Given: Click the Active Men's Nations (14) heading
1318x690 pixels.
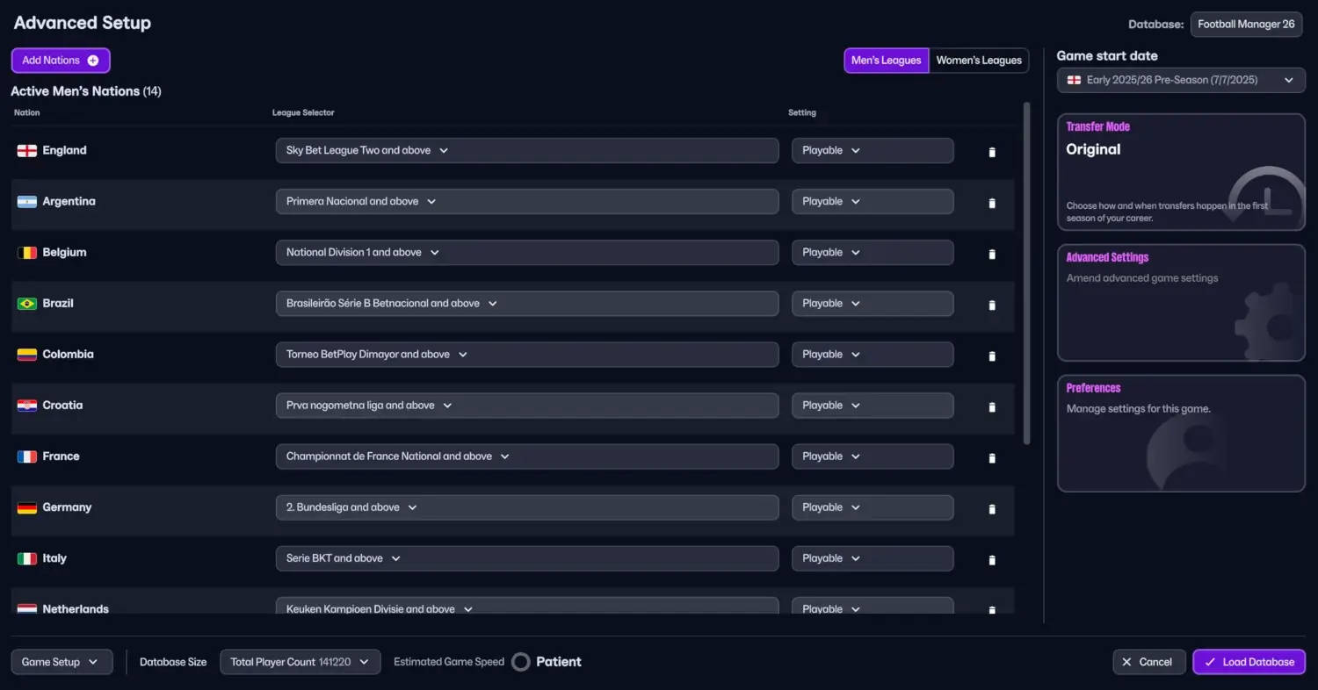Looking at the screenshot, I should (86, 91).
